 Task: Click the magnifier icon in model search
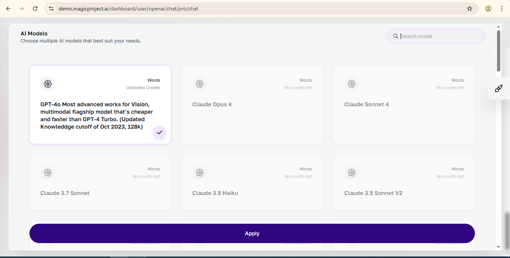coord(395,36)
